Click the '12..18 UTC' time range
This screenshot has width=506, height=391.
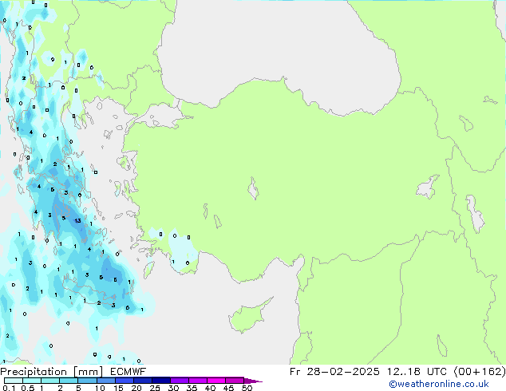[417, 372]
